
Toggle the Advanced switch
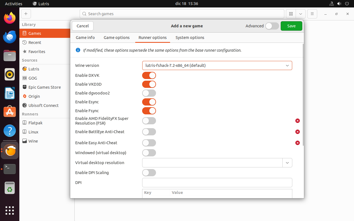point(272,26)
